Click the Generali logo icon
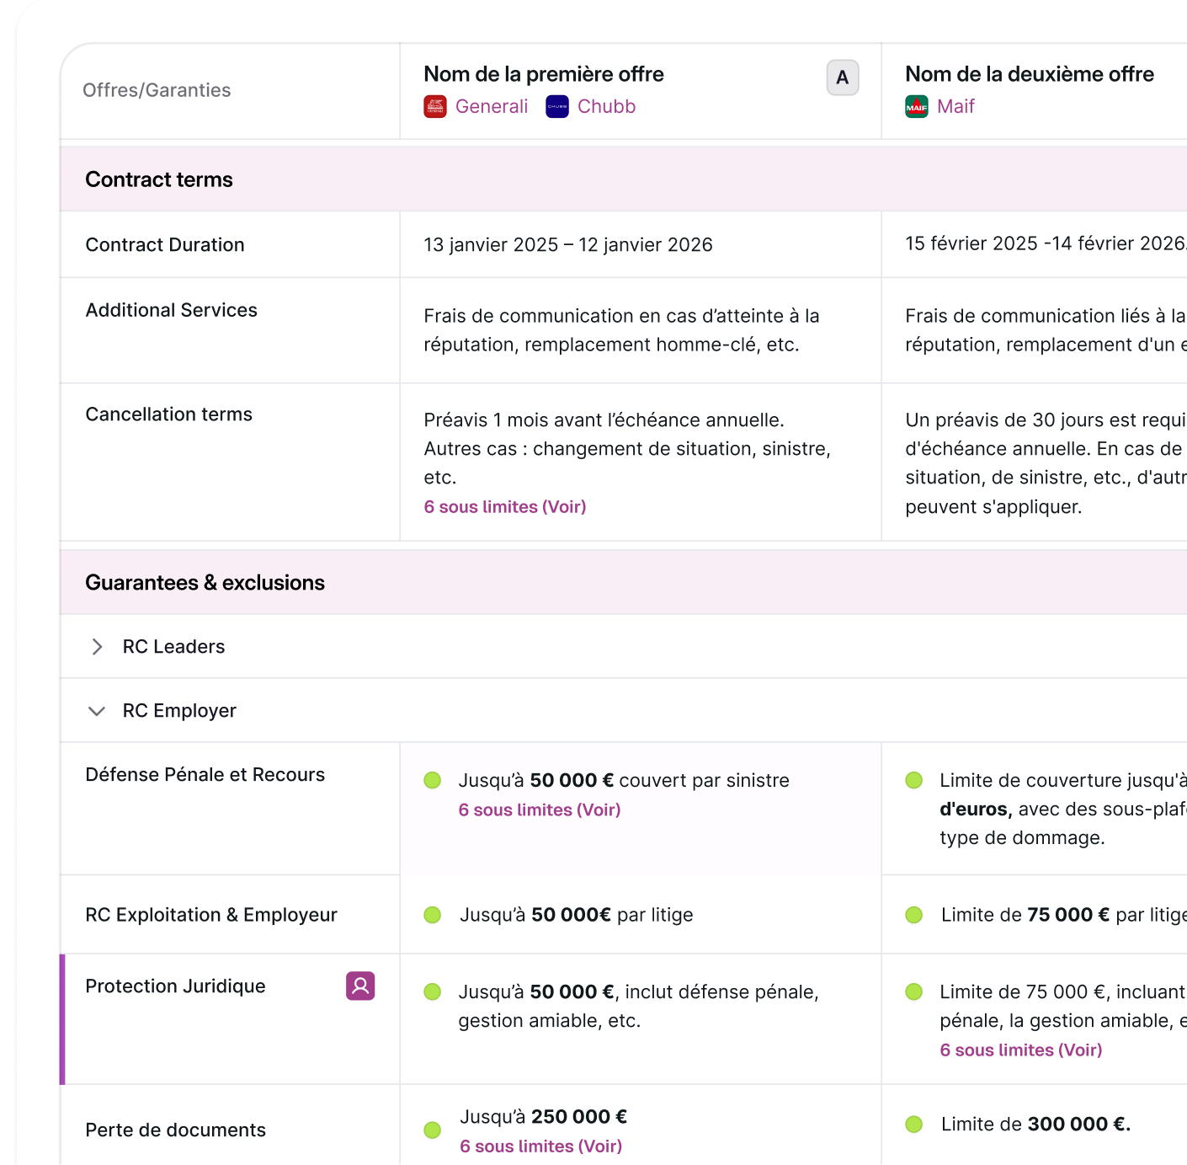Image resolution: width=1187 pixels, height=1165 pixels. pyautogui.click(x=435, y=107)
